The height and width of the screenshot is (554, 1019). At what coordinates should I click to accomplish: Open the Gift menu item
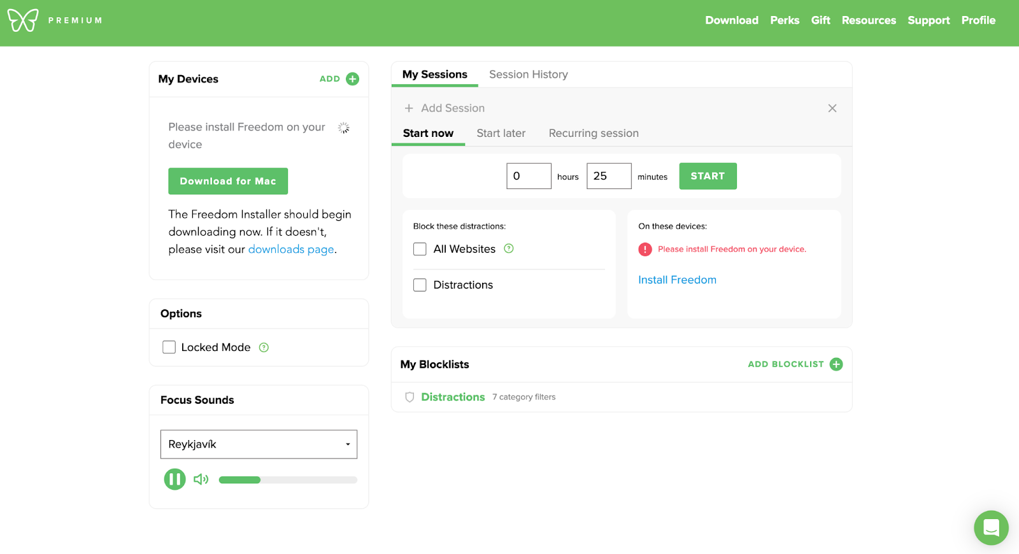tap(820, 20)
